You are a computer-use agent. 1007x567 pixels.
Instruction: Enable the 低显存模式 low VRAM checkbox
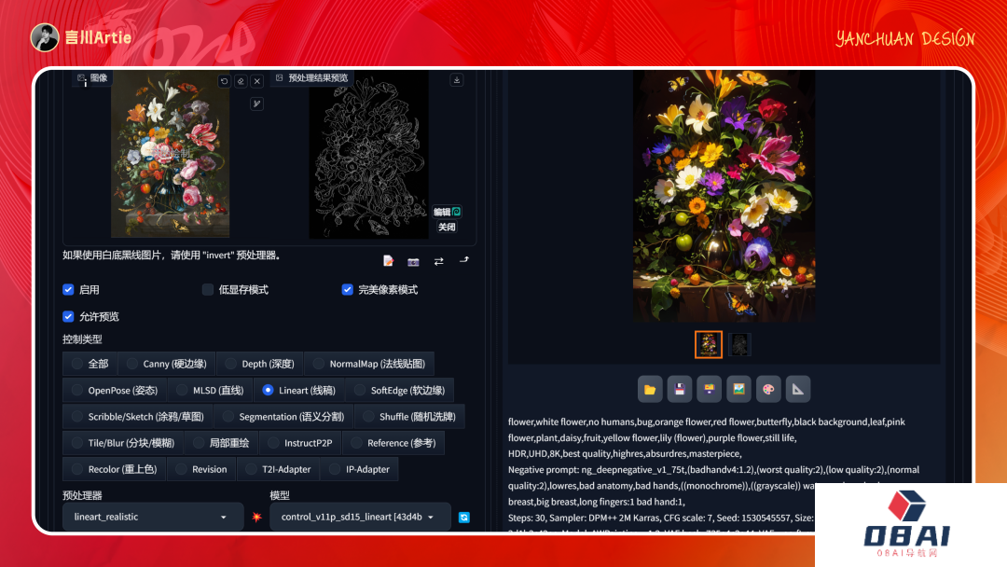coord(207,290)
